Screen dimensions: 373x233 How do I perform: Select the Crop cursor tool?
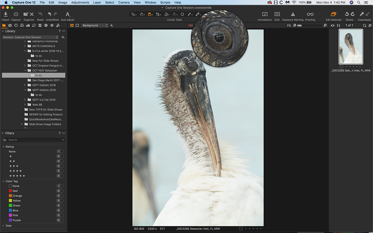(159, 14)
